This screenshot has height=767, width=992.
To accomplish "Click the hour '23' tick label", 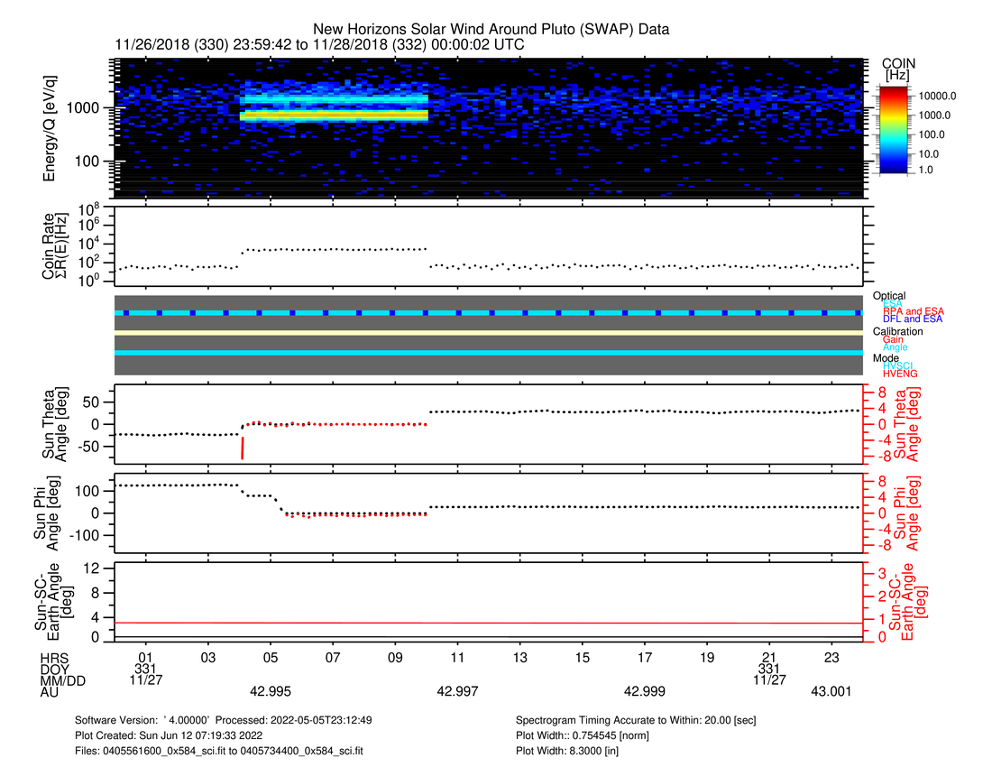I will [831, 656].
